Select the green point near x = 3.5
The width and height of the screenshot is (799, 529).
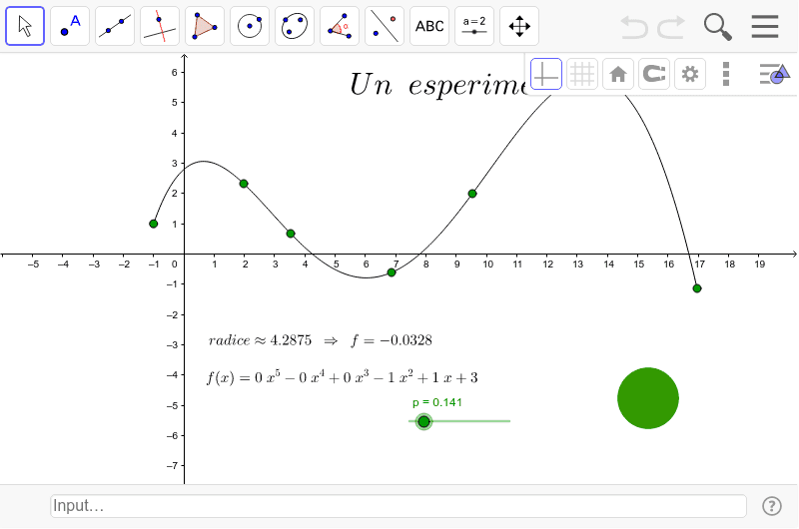[x=291, y=234]
